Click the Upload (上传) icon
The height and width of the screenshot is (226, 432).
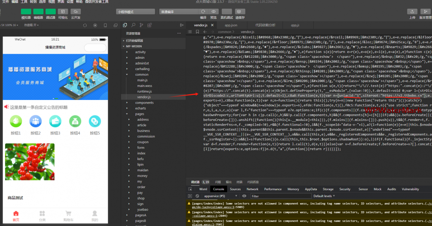412,11
